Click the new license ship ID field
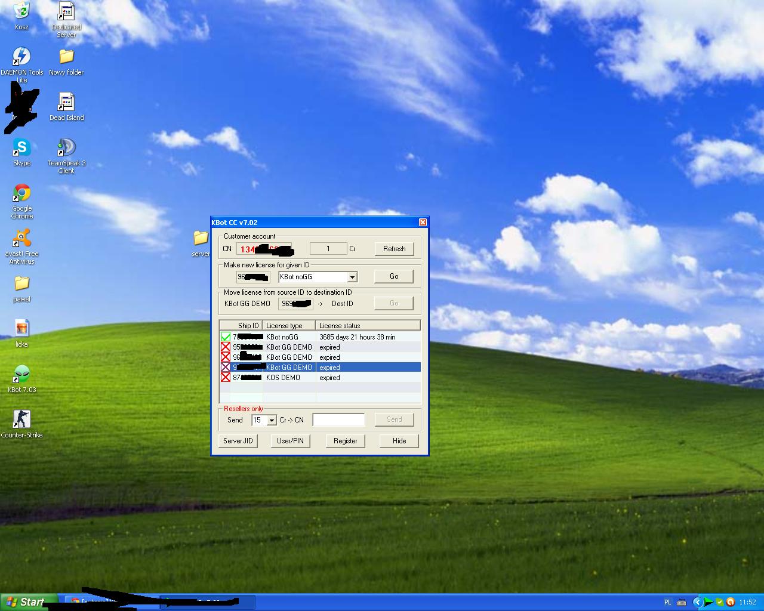This screenshot has height=611, width=764. (x=253, y=277)
